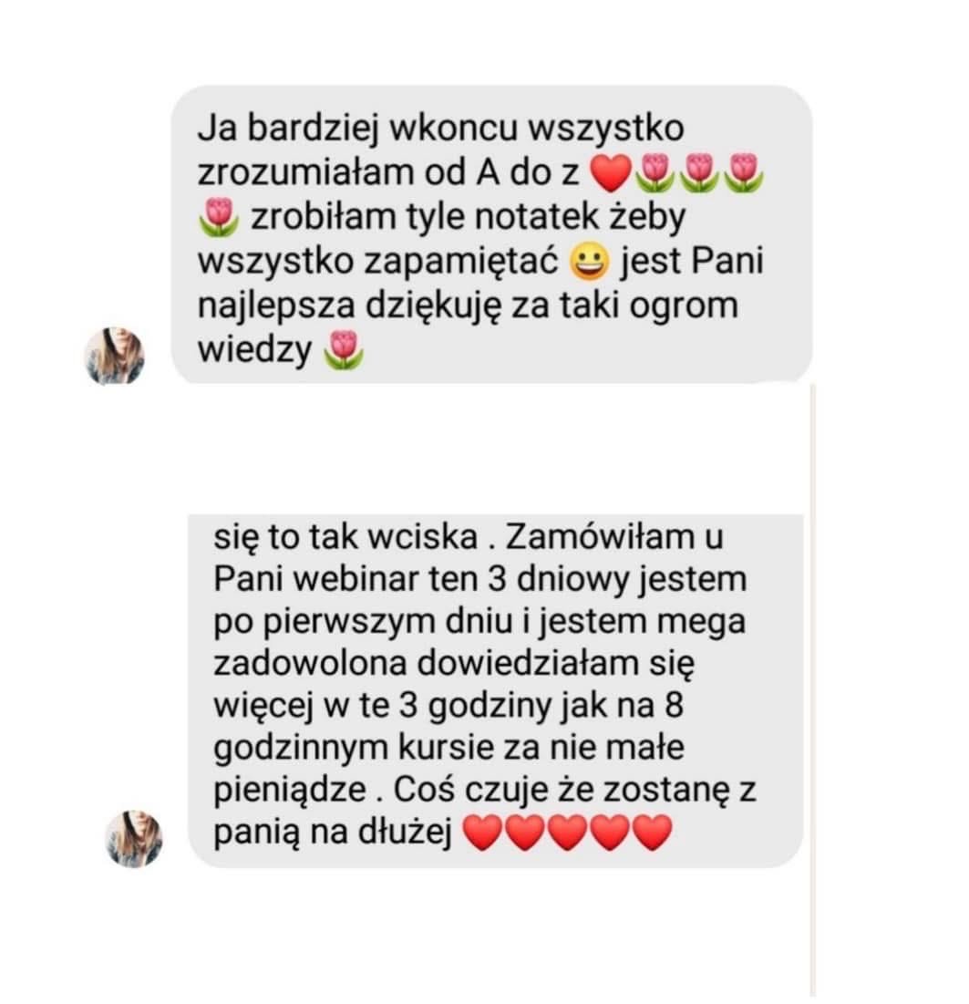Screen dimensions: 969x1004
Task: Select the first tulip emoji right after the red heart
Action: point(655,173)
